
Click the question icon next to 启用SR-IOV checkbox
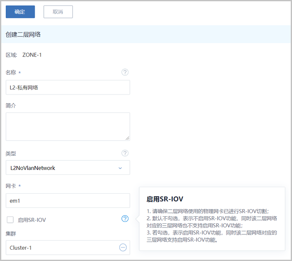125,218
